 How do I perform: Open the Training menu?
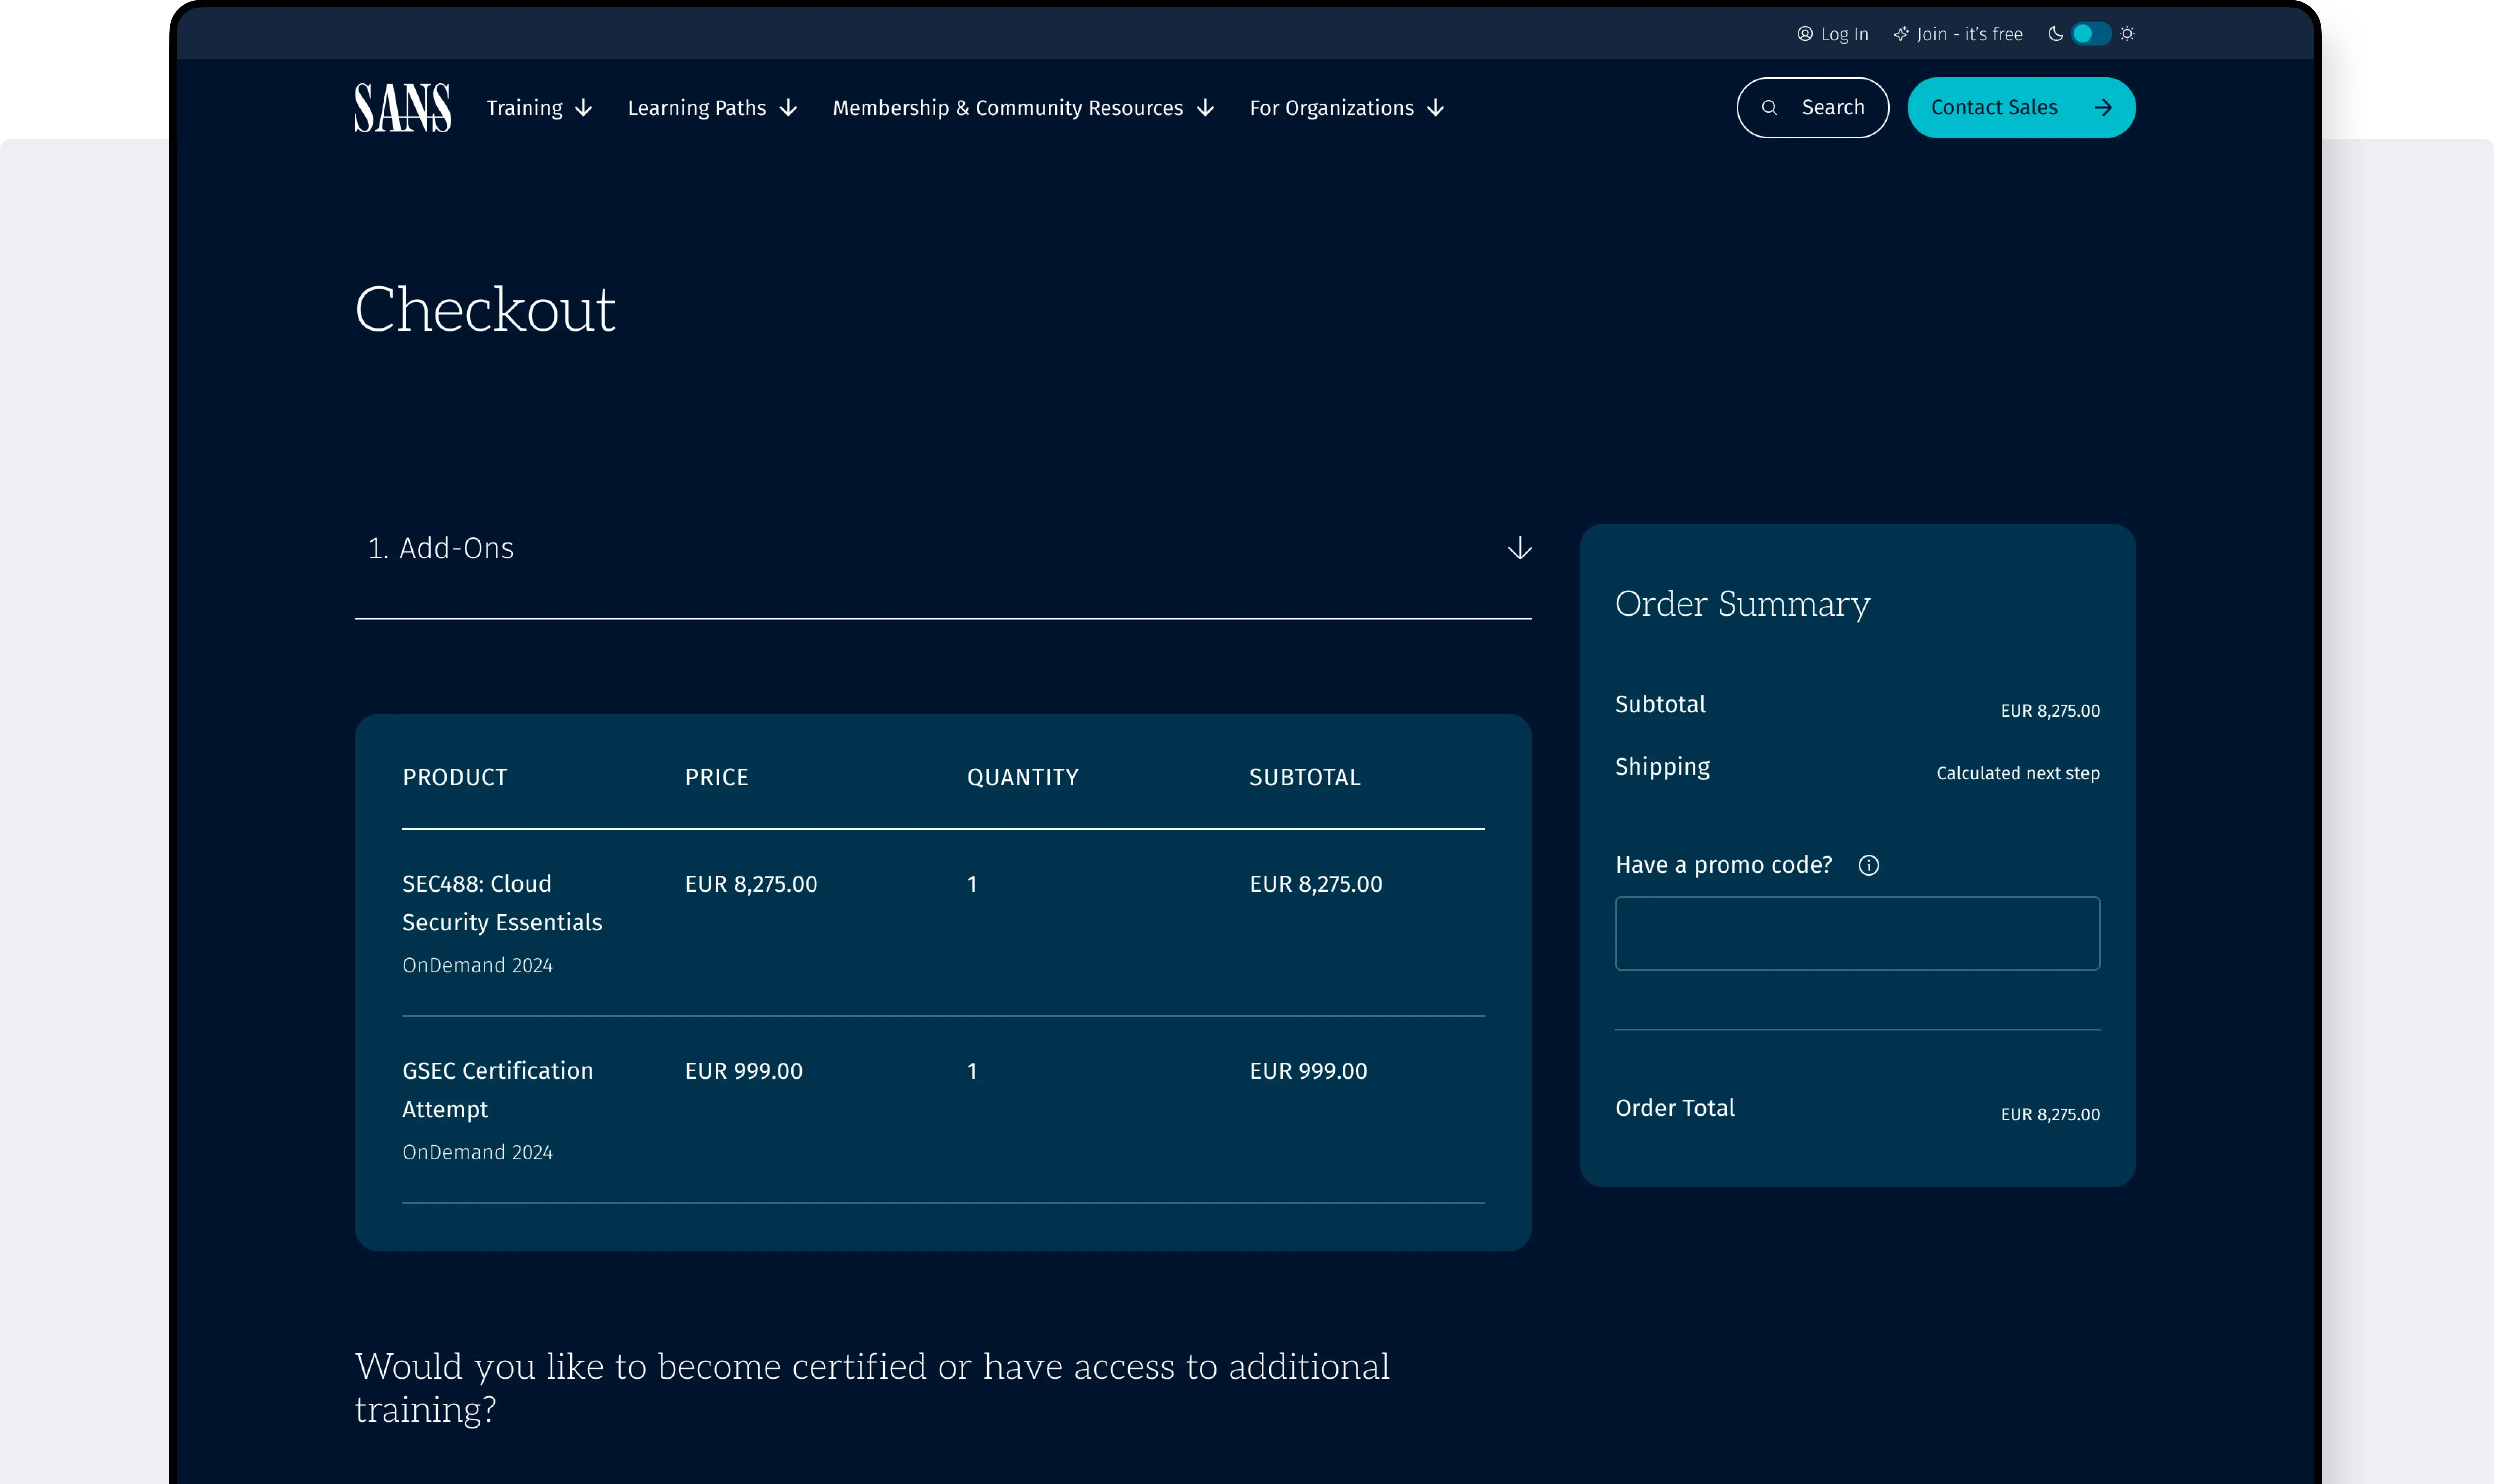point(539,108)
